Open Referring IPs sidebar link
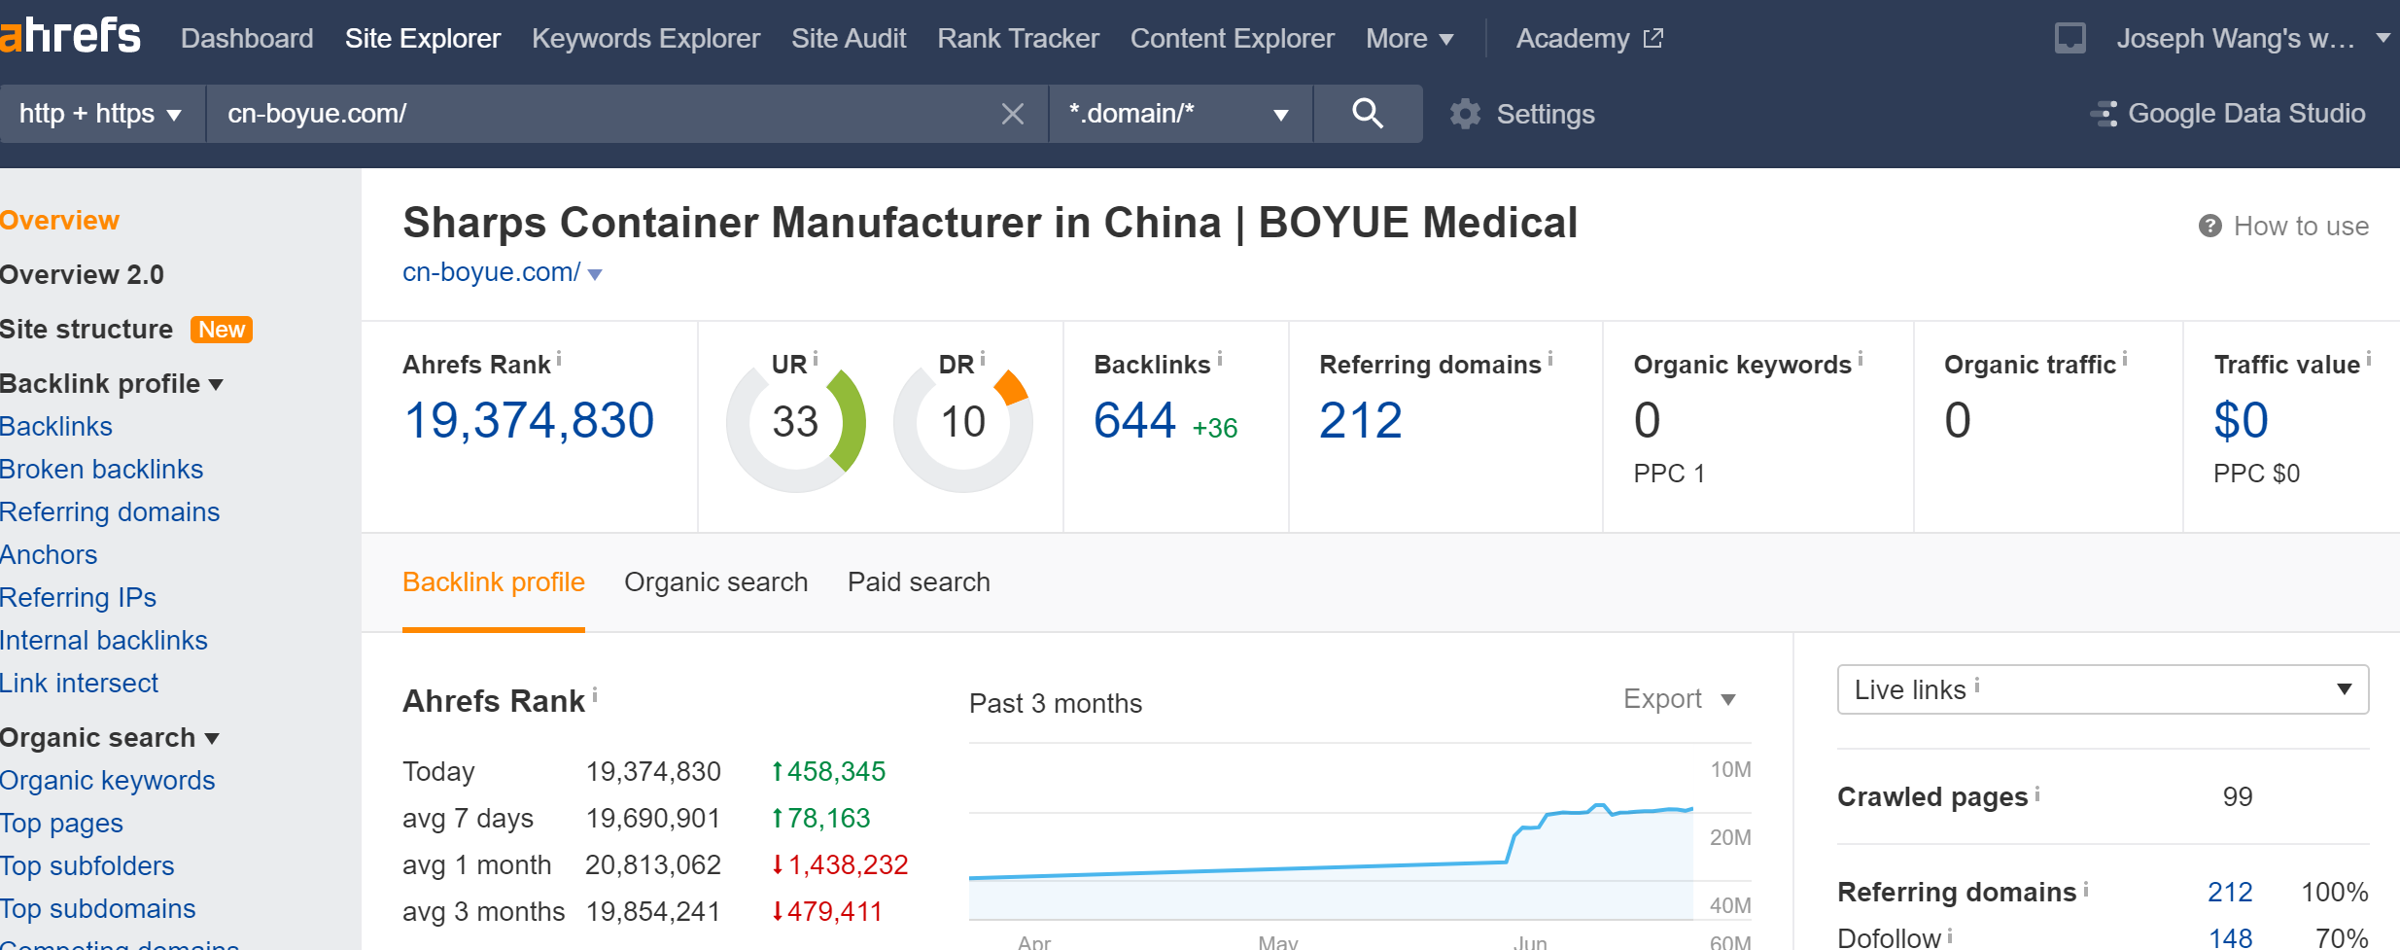This screenshot has height=950, width=2400. [78, 597]
